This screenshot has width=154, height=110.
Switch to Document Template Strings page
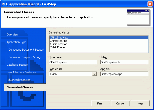pos(25,57)
